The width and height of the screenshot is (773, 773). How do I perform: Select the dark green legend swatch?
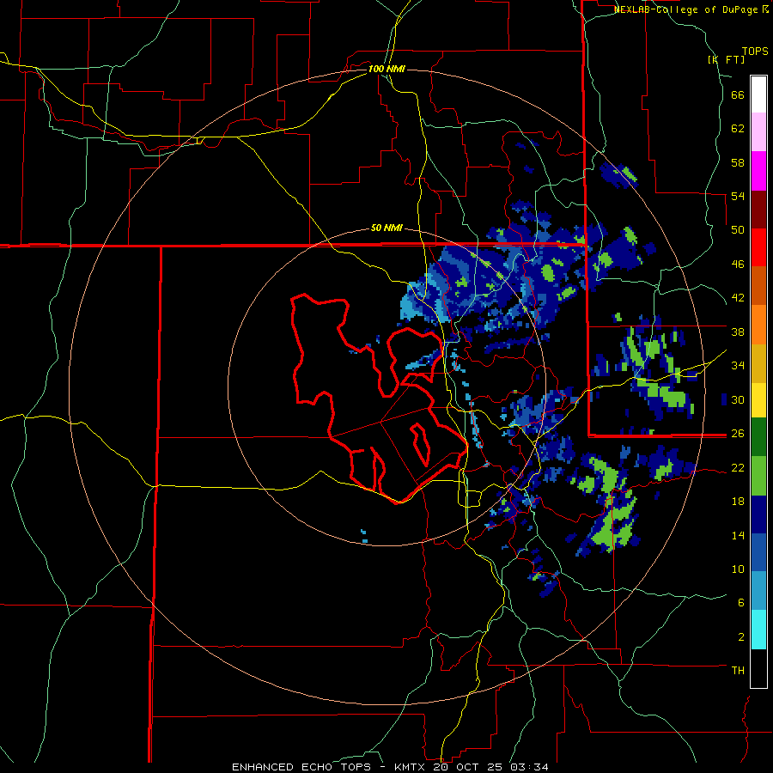pos(758,437)
